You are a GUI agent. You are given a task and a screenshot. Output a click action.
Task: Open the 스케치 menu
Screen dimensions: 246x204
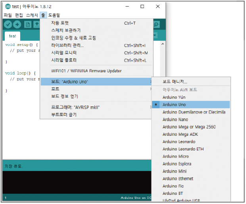point(32,15)
